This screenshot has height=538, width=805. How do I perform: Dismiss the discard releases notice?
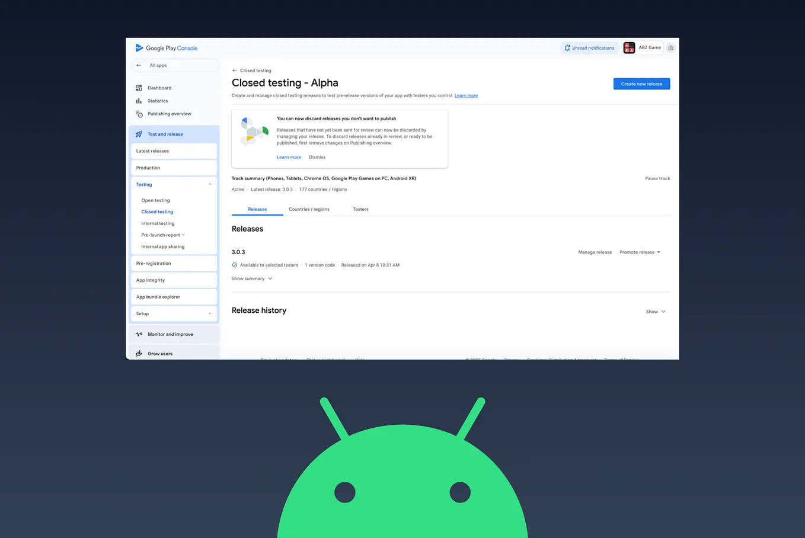[317, 157]
